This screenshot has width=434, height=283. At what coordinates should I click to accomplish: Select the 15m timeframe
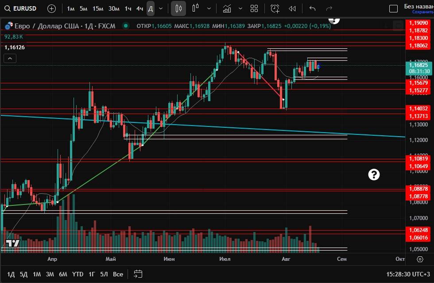click(98, 8)
